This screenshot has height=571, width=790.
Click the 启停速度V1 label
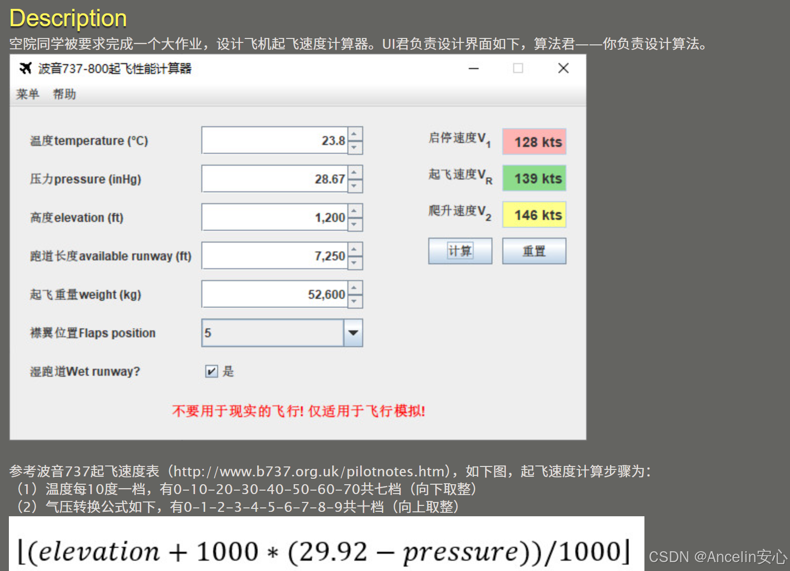tap(459, 140)
